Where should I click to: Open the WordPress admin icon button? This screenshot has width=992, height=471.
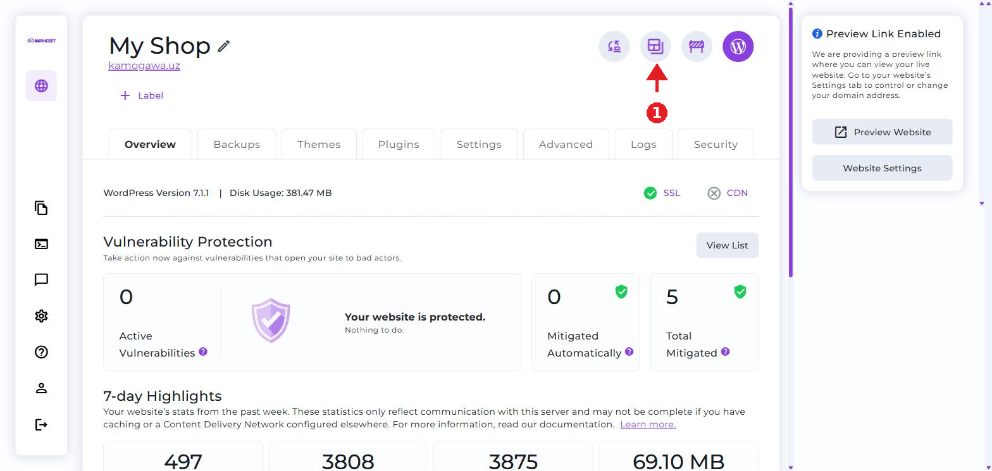(x=738, y=46)
